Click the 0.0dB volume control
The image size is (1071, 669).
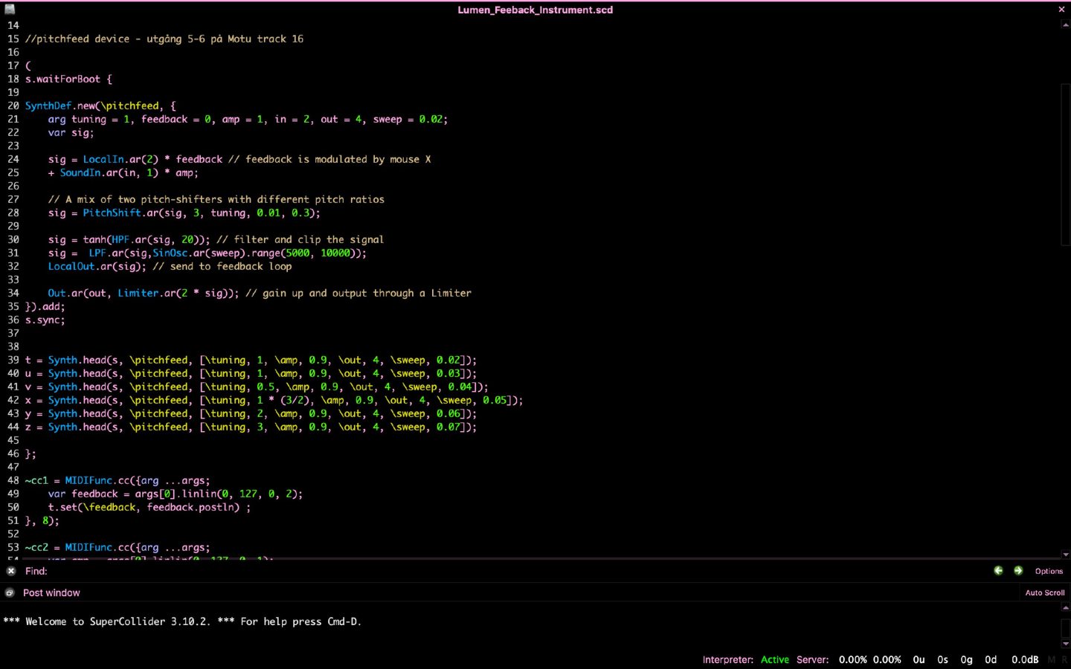click(1024, 659)
